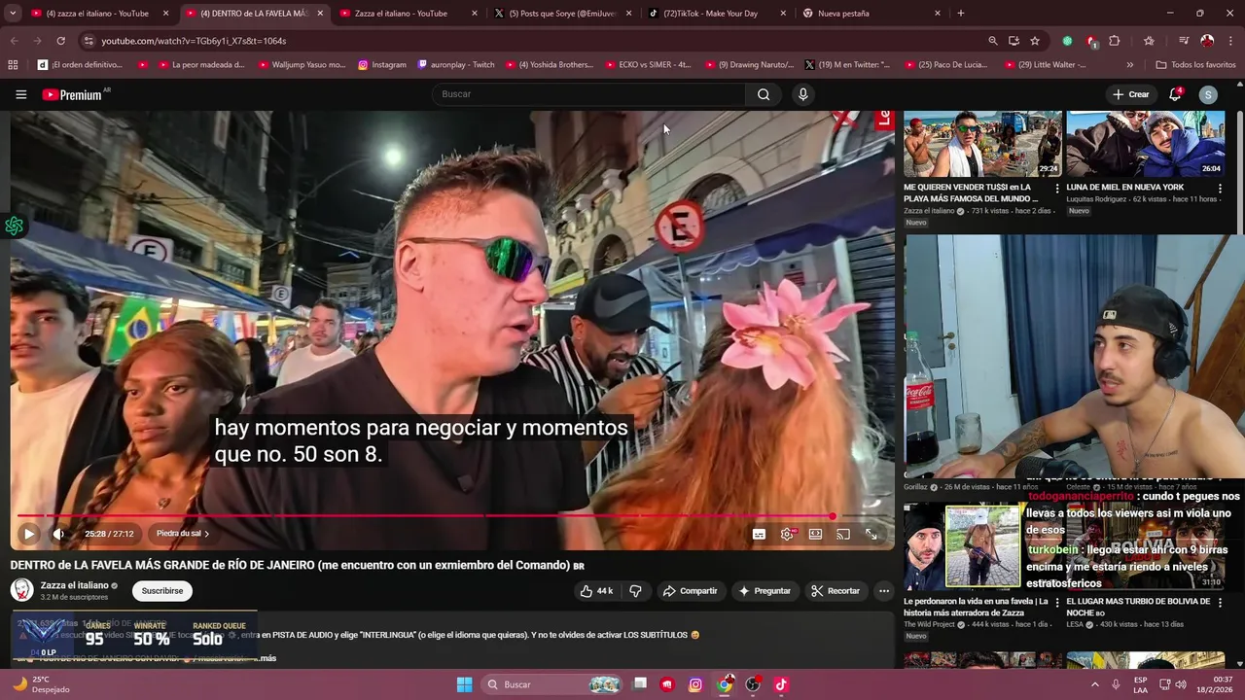
Task: Toggle subtitles in the video player
Action: (x=759, y=534)
